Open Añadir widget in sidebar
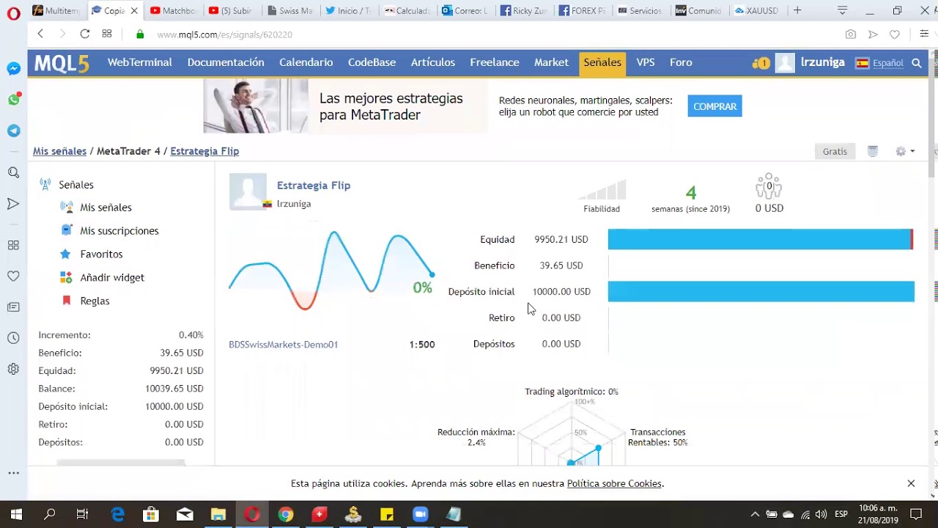The height and width of the screenshot is (528, 938). coord(112,278)
